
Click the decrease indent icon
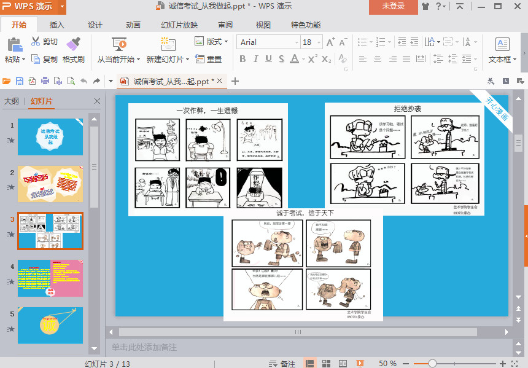pos(402,42)
